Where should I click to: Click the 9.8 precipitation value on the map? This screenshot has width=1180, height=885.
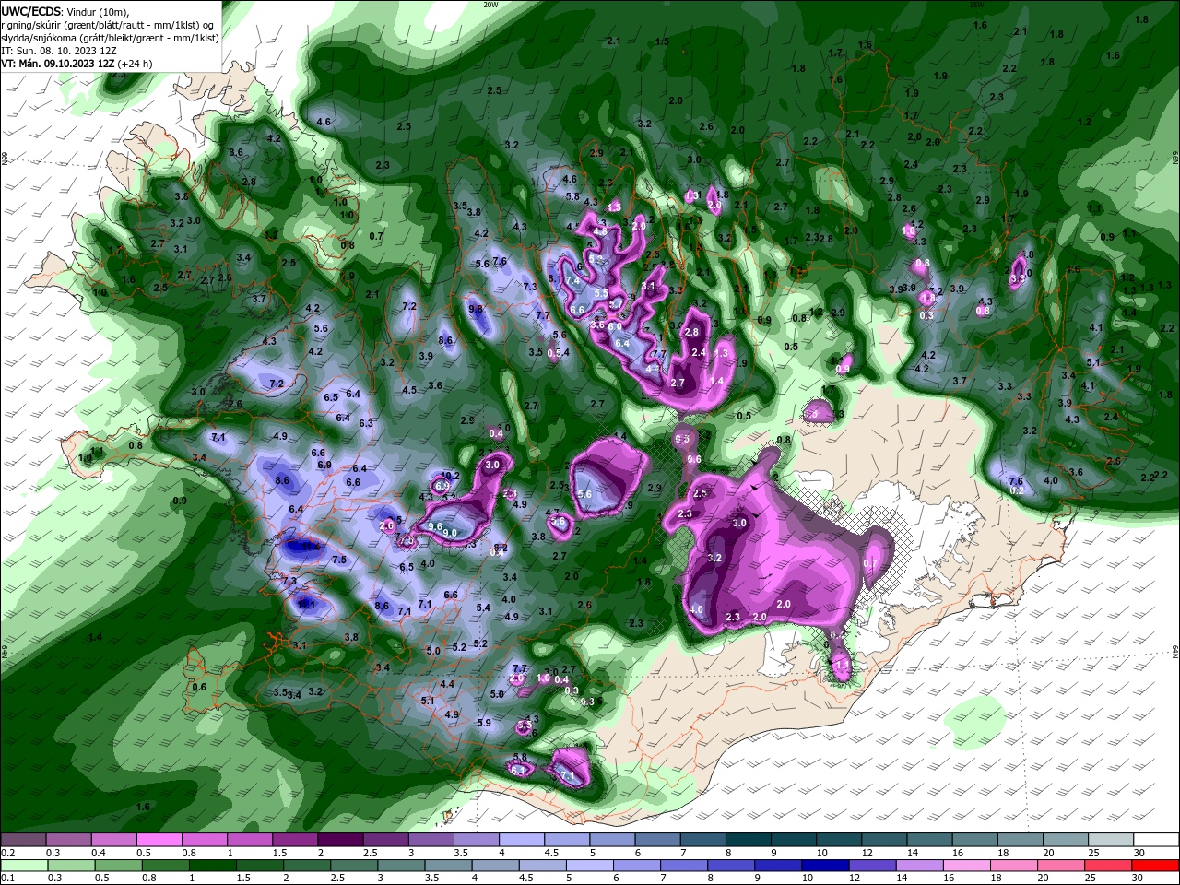(476, 310)
